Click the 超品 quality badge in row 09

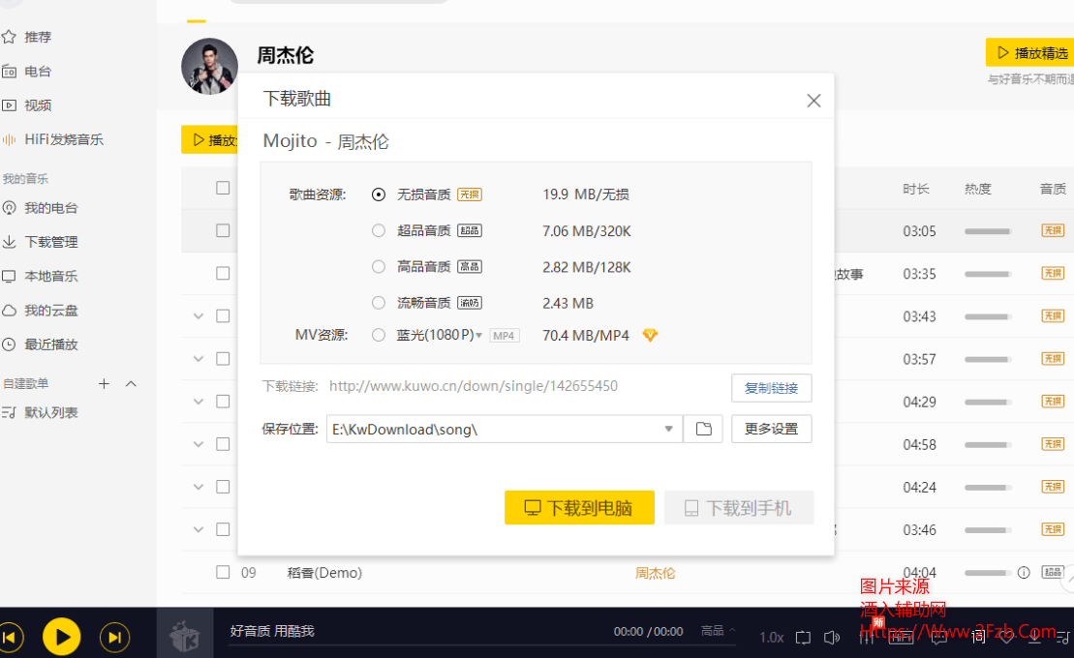[1053, 573]
